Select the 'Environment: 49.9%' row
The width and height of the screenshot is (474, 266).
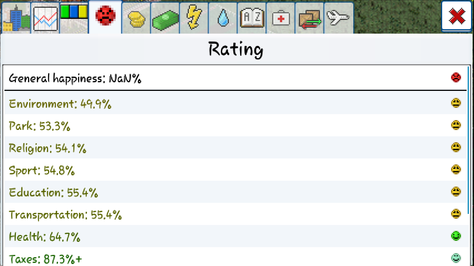tap(236, 103)
